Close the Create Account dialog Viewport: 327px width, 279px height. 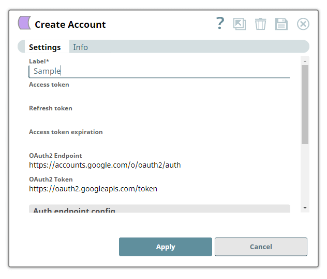click(303, 24)
